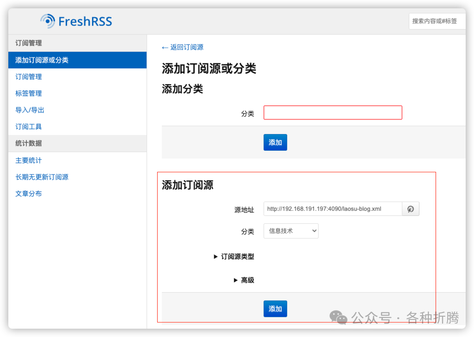Open 主要统计 in sidebar

[x=29, y=160]
